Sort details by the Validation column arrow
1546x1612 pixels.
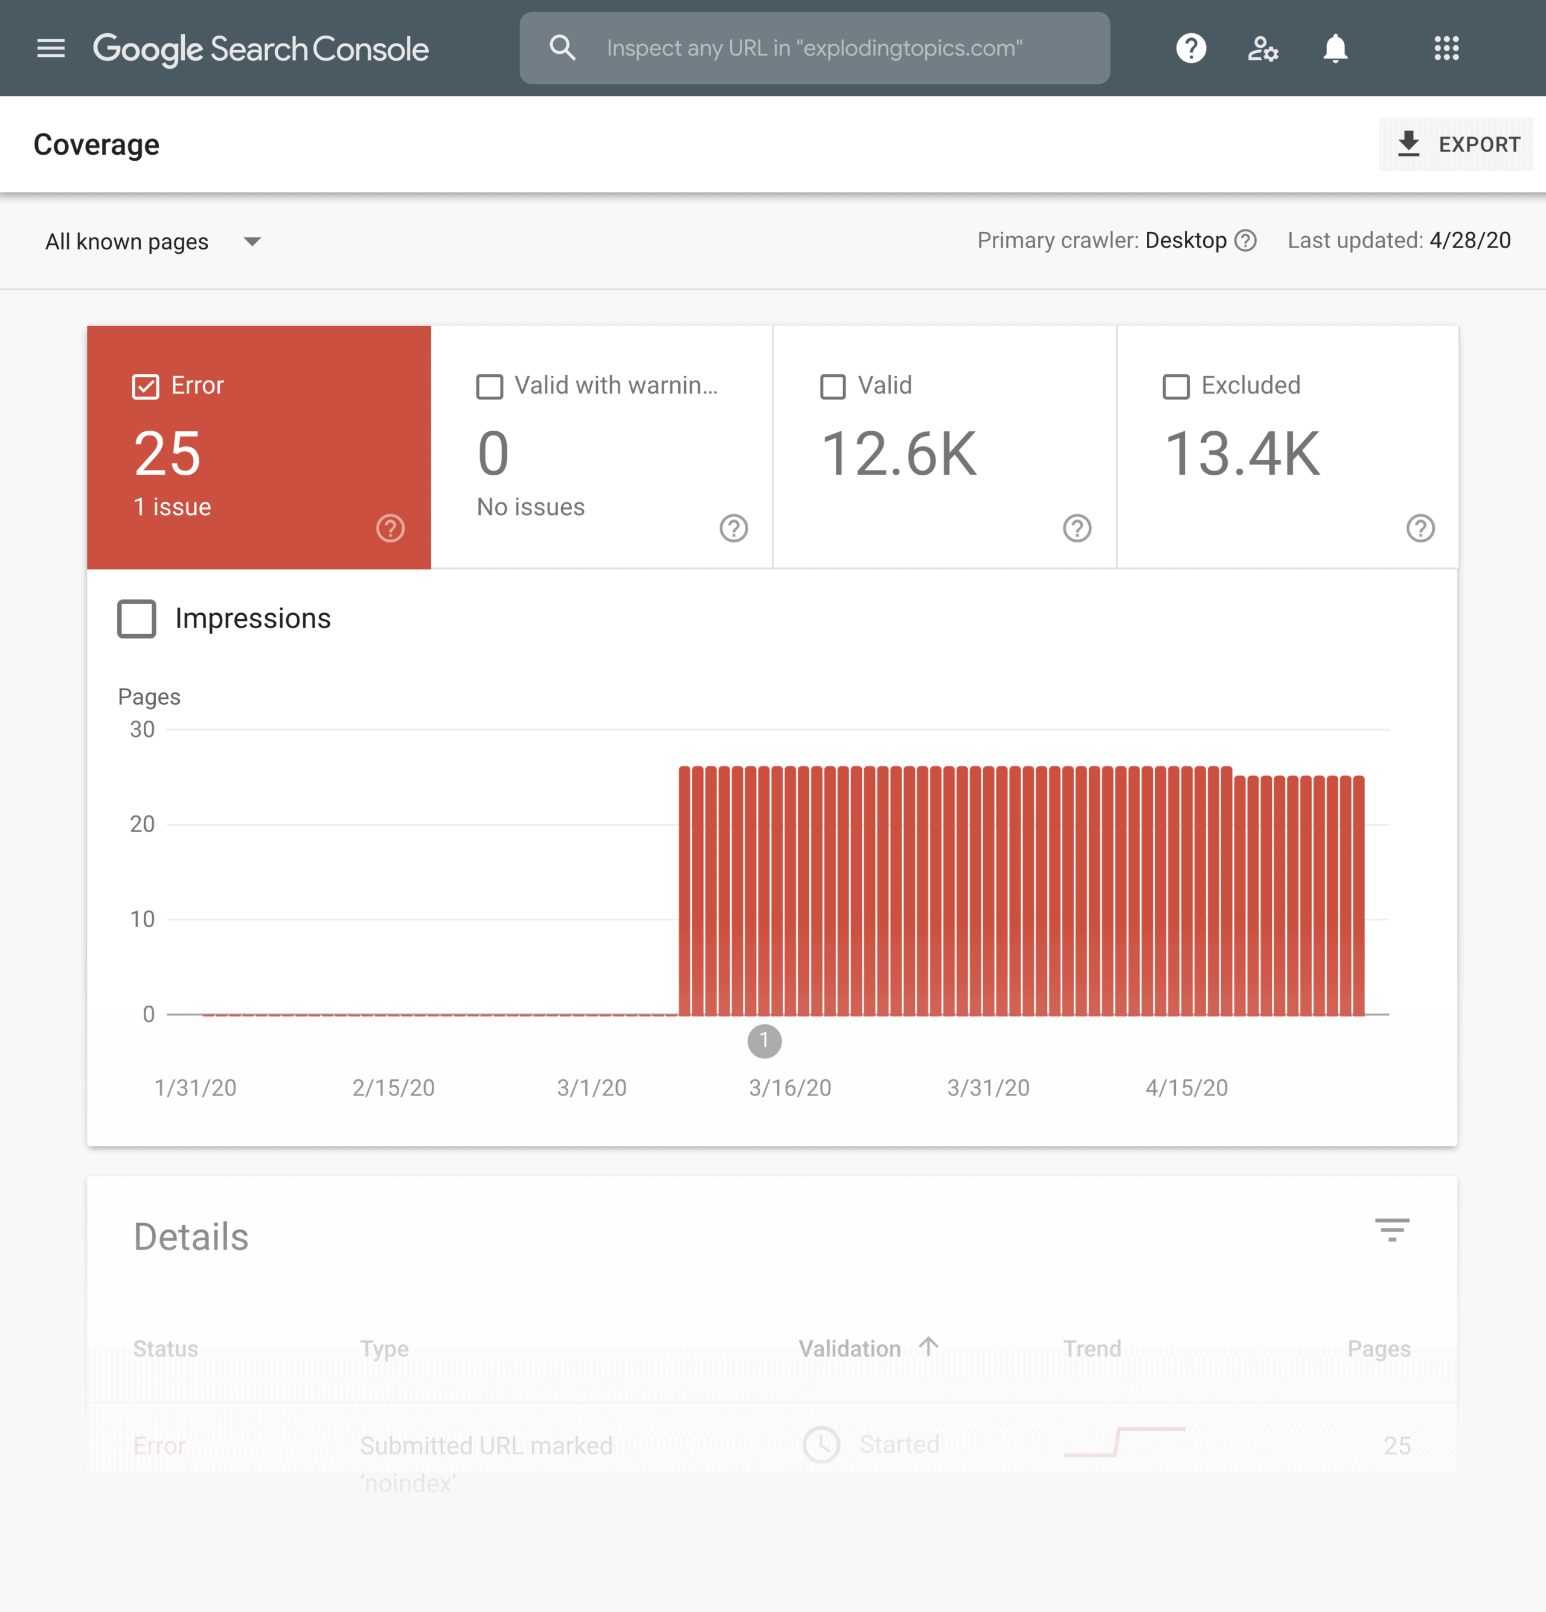[x=928, y=1347]
